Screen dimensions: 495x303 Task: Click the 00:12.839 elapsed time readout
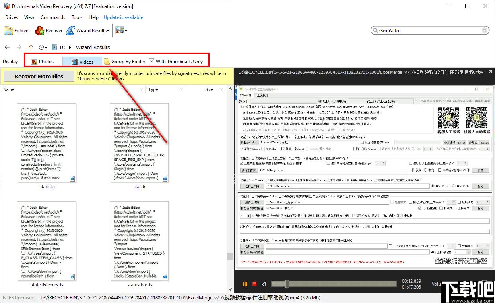tap(412, 281)
